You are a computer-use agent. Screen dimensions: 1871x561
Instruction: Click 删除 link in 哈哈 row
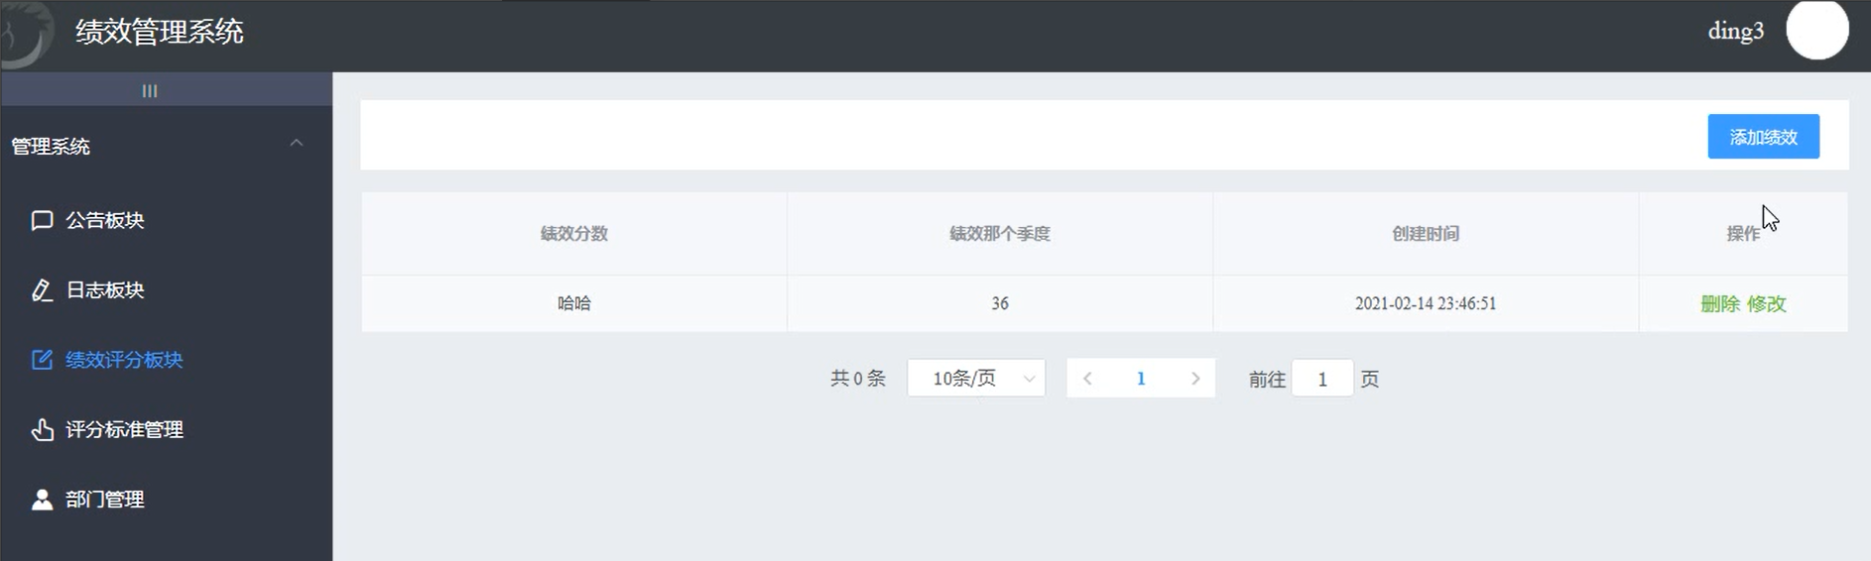tap(1720, 303)
